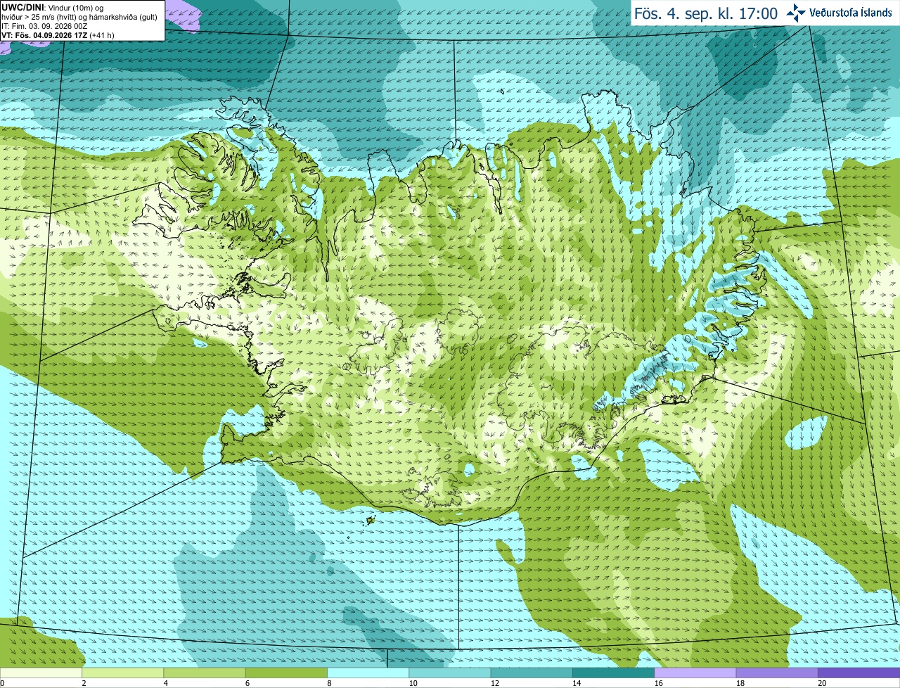The height and width of the screenshot is (688, 900).
Task: Select the 8–10 m/s light cyan legend swatch
Action: click(368, 673)
